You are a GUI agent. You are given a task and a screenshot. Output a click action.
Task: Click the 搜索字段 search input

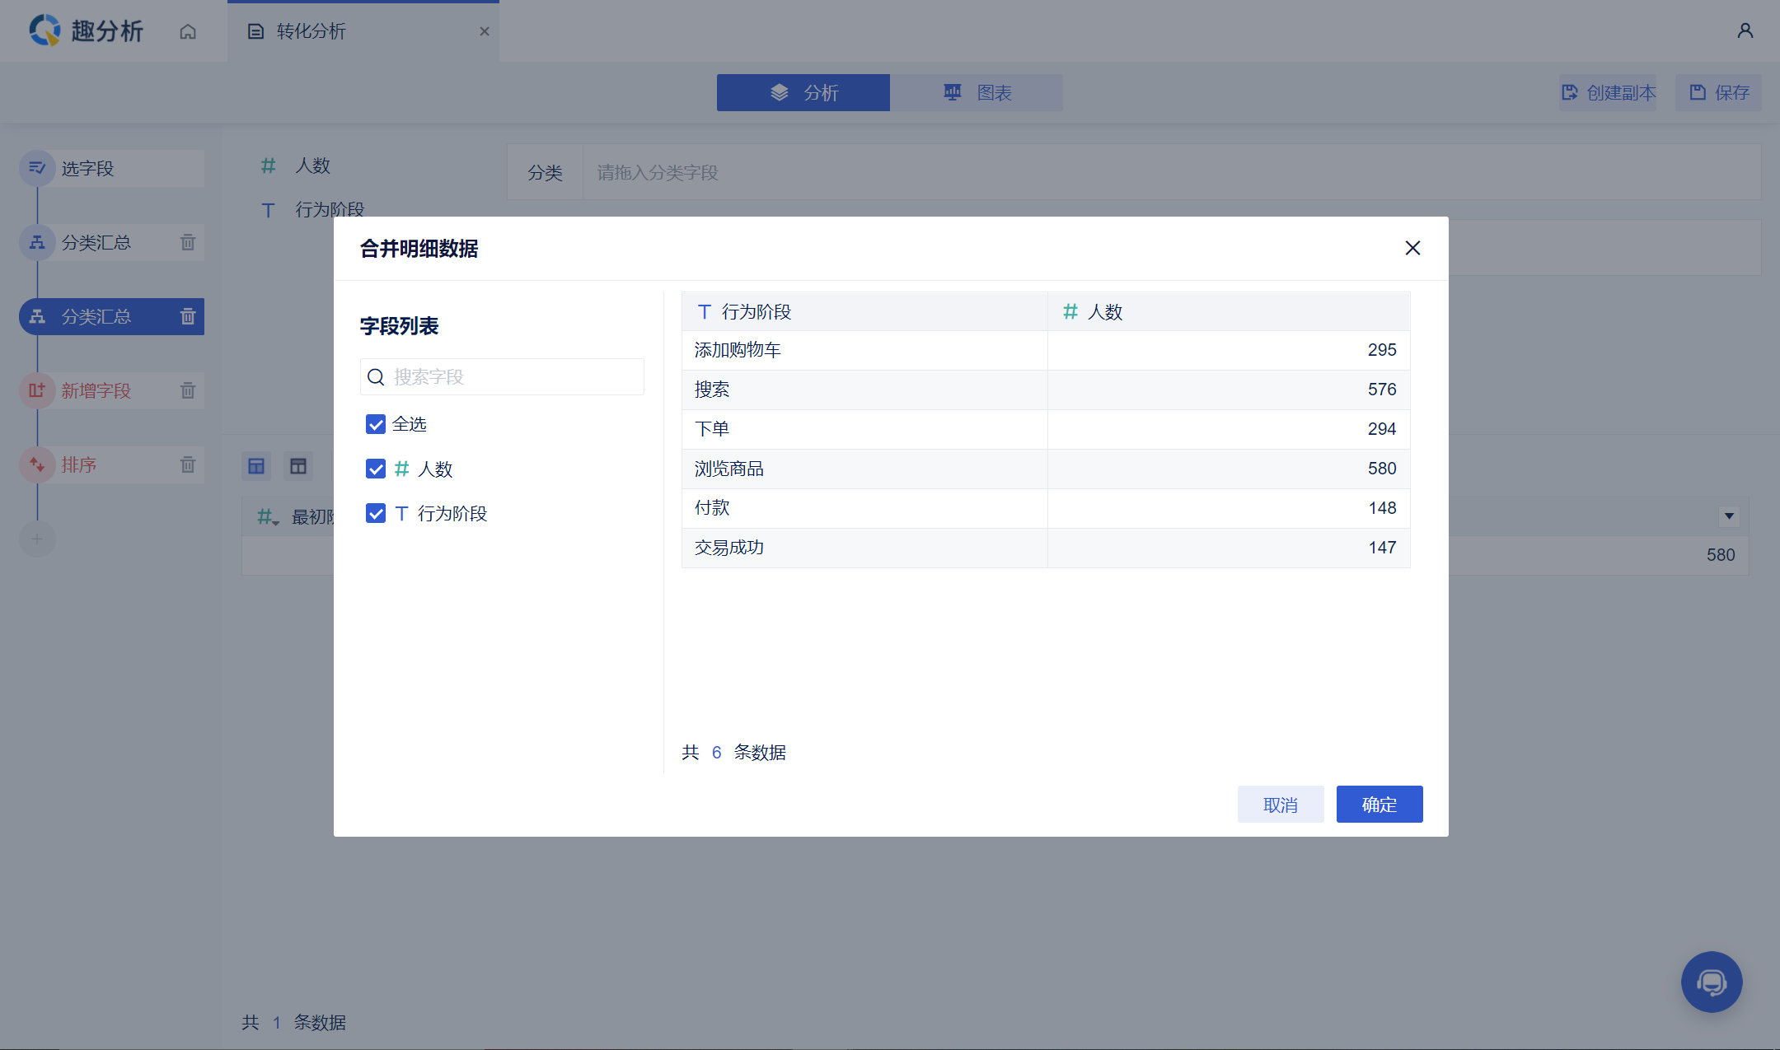(x=511, y=376)
